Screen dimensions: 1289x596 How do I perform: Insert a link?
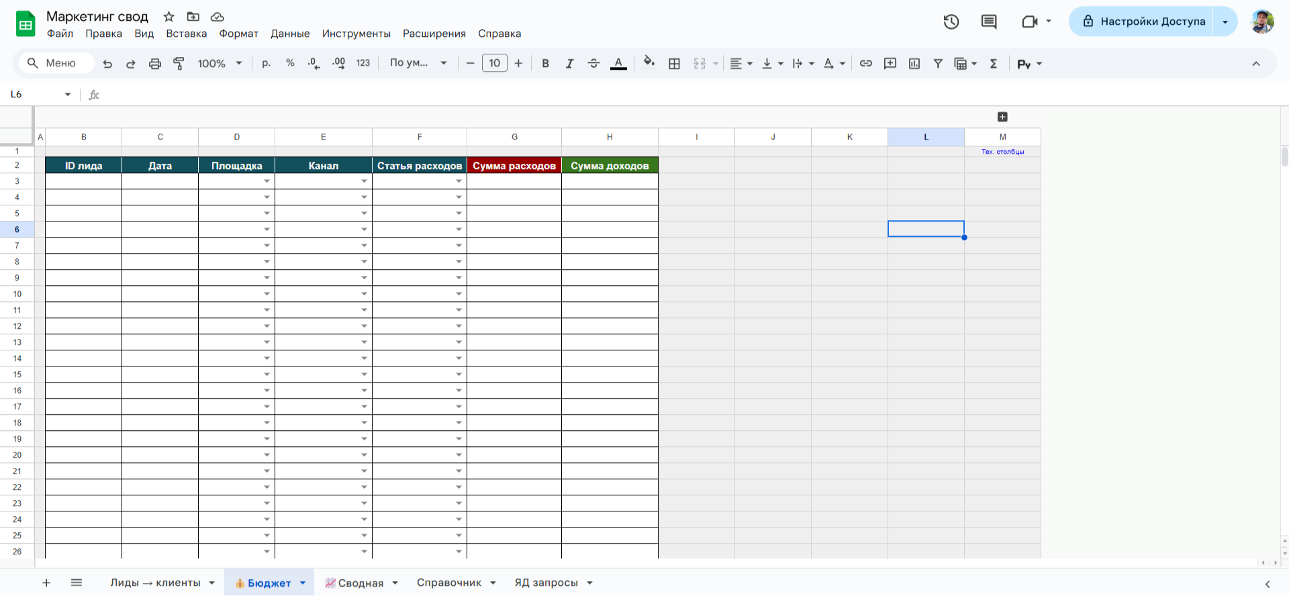tap(866, 63)
